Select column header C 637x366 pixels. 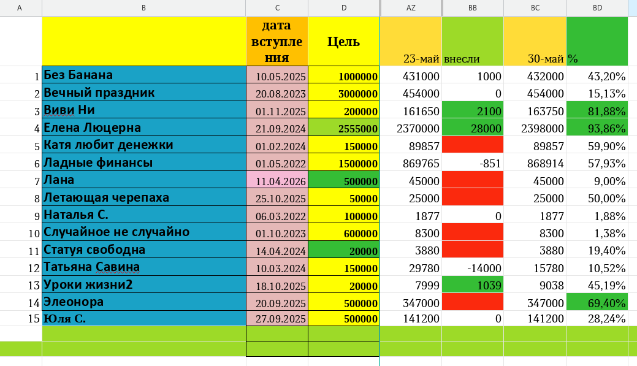pyautogui.click(x=277, y=8)
